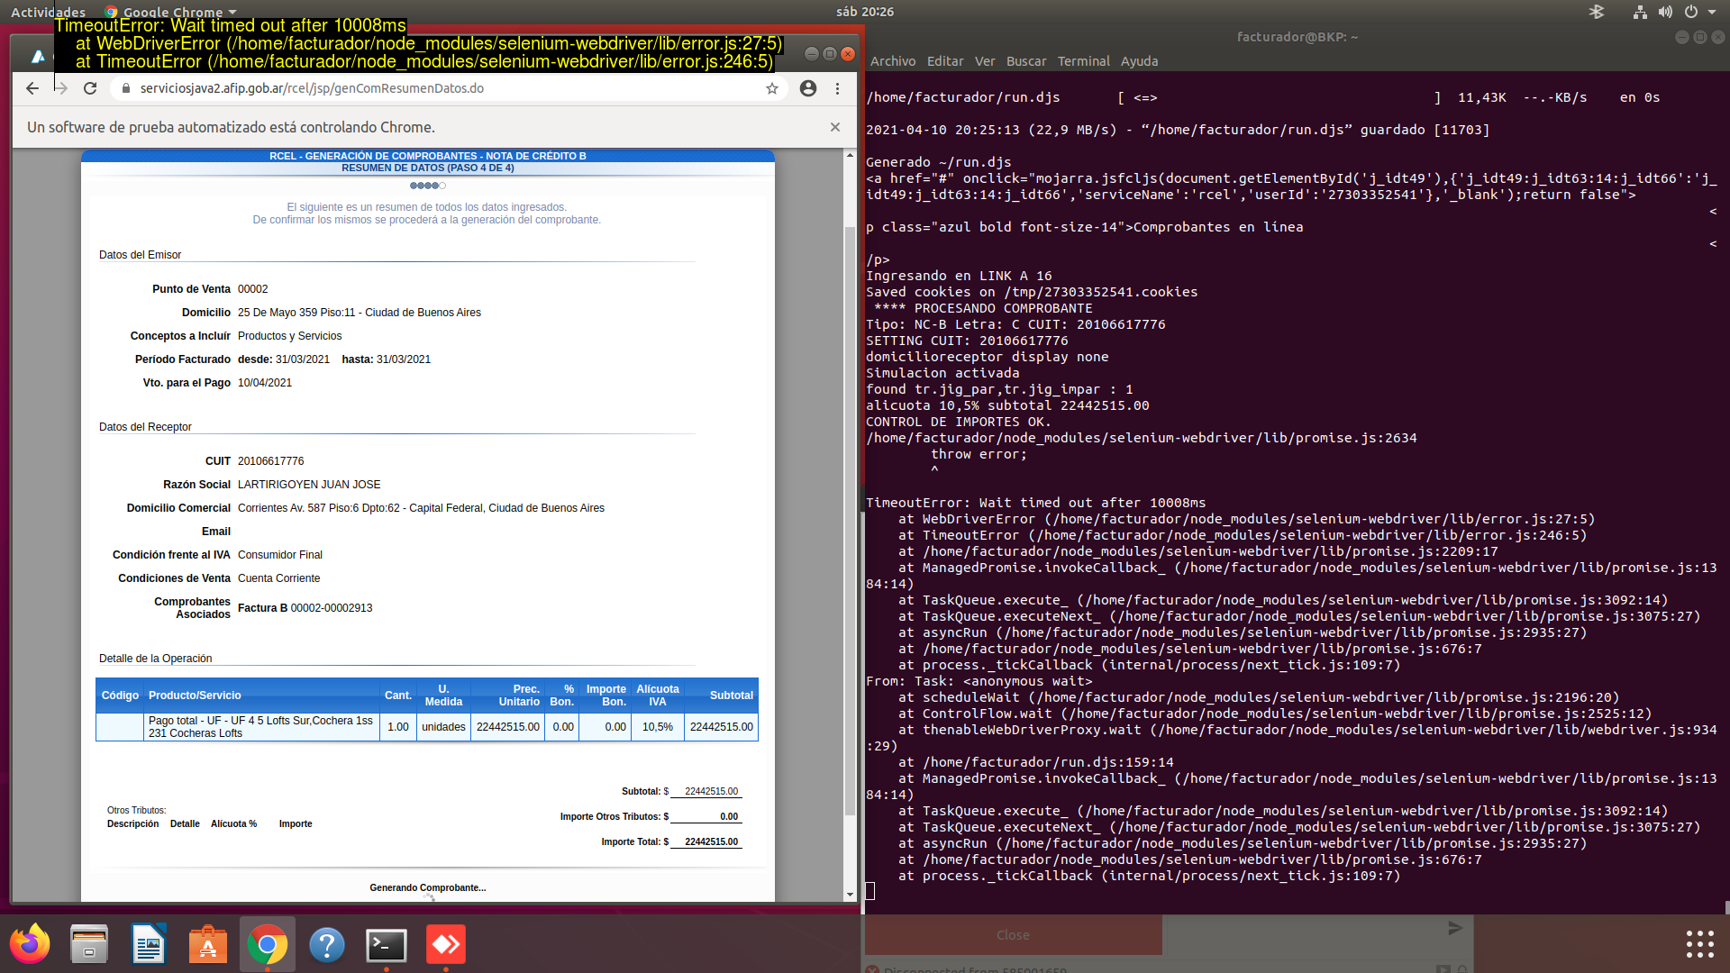Click scroll up arrow of AFIP page
1730x973 pixels.
pyautogui.click(x=850, y=156)
